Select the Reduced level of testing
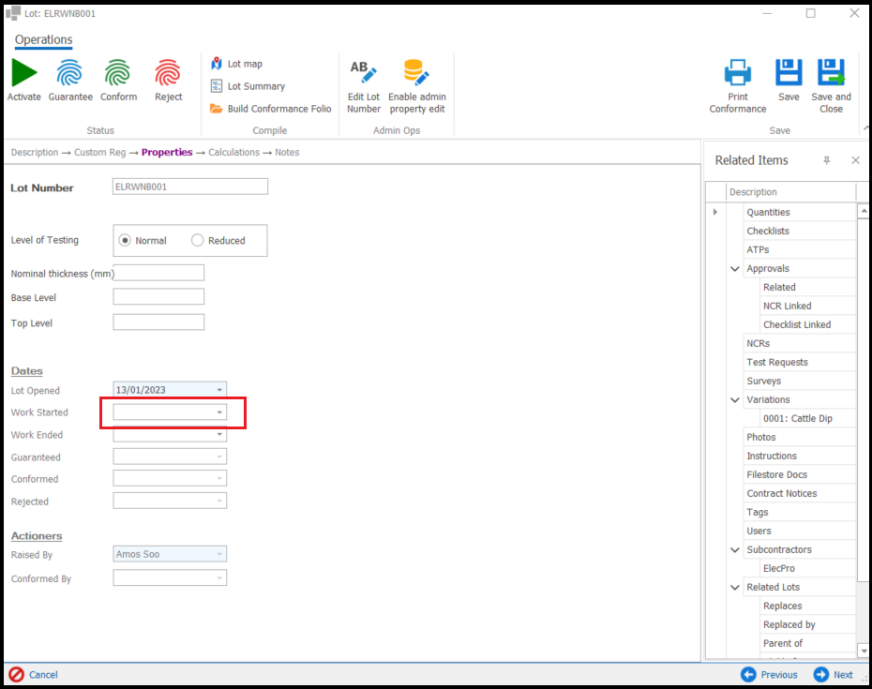Screen dimensions: 872x689 [x=197, y=240]
